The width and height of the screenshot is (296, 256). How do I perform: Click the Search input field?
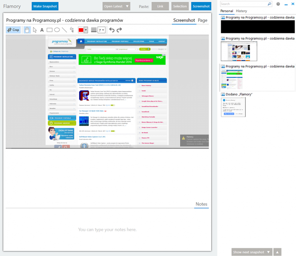(243, 4)
